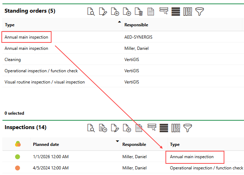Click the Responsible column header in Standing orders
The image size is (244, 175).
(136, 25)
